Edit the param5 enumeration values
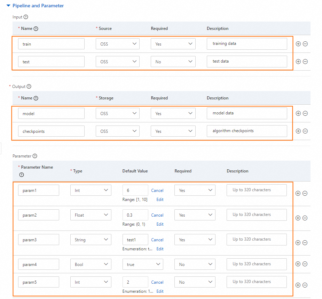This screenshot has height=299, width=322. [x=160, y=291]
